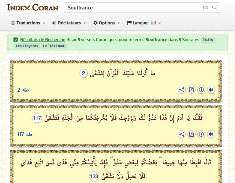Click the search magnifier icon

[x=214, y=8]
